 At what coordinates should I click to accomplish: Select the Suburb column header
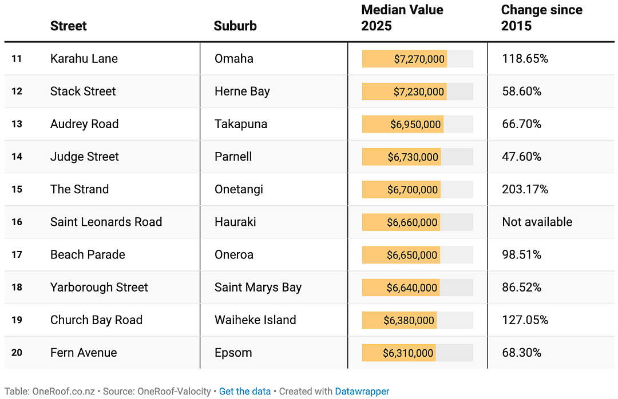[x=235, y=26]
